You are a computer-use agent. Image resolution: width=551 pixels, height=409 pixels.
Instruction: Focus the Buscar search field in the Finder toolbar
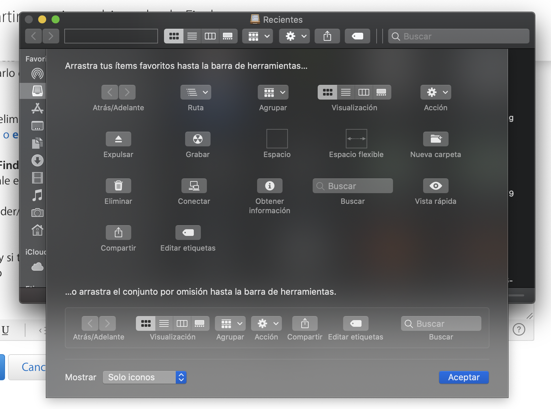[x=459, y=36]
